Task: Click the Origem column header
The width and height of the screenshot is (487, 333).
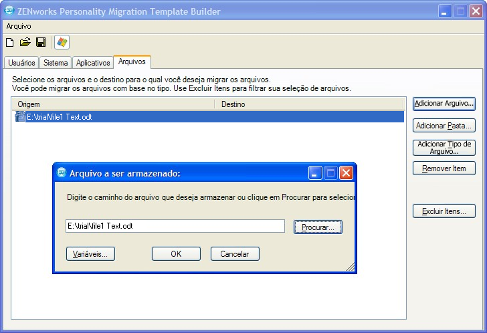Action: click(x=113, y=104)
